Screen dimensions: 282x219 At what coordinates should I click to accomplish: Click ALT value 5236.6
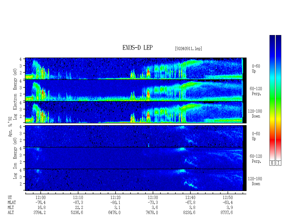tap(77, 213)
